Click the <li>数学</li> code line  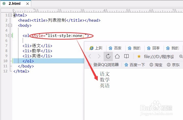click(x=37, y=51)
